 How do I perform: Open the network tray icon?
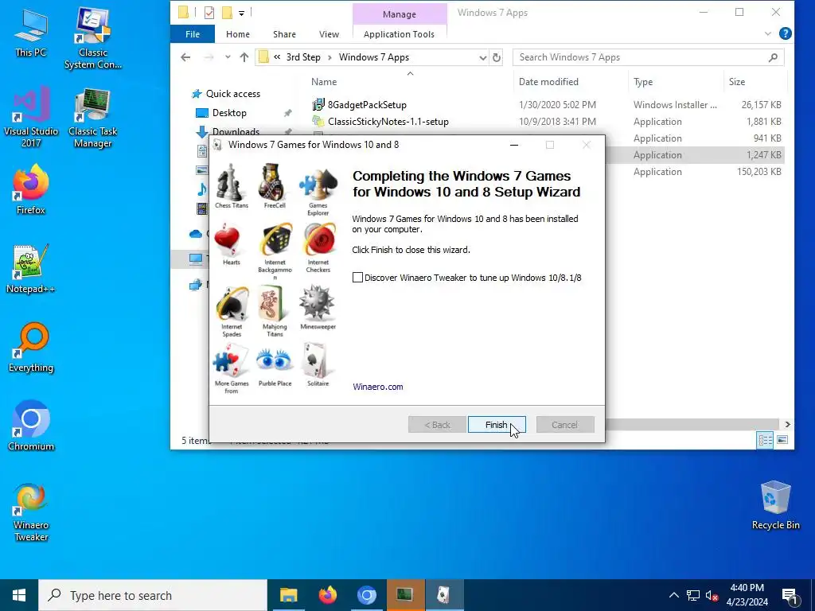[693, 595]
